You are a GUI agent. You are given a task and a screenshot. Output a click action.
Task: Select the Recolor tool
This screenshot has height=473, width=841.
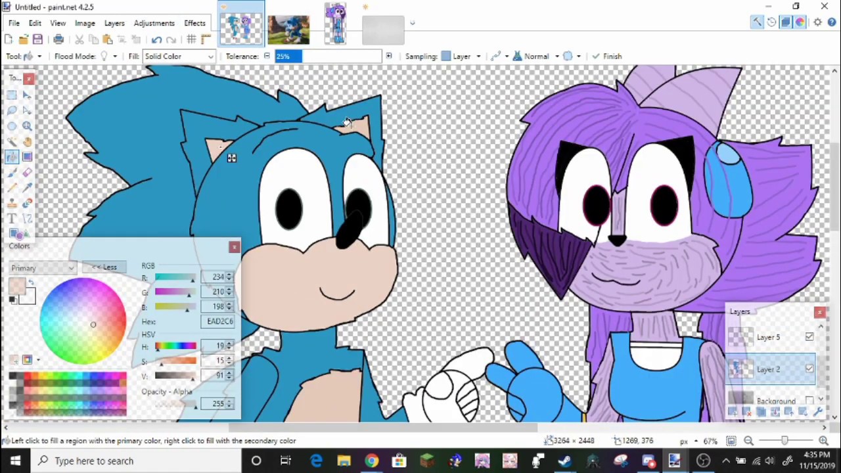(x=27, y=203)
